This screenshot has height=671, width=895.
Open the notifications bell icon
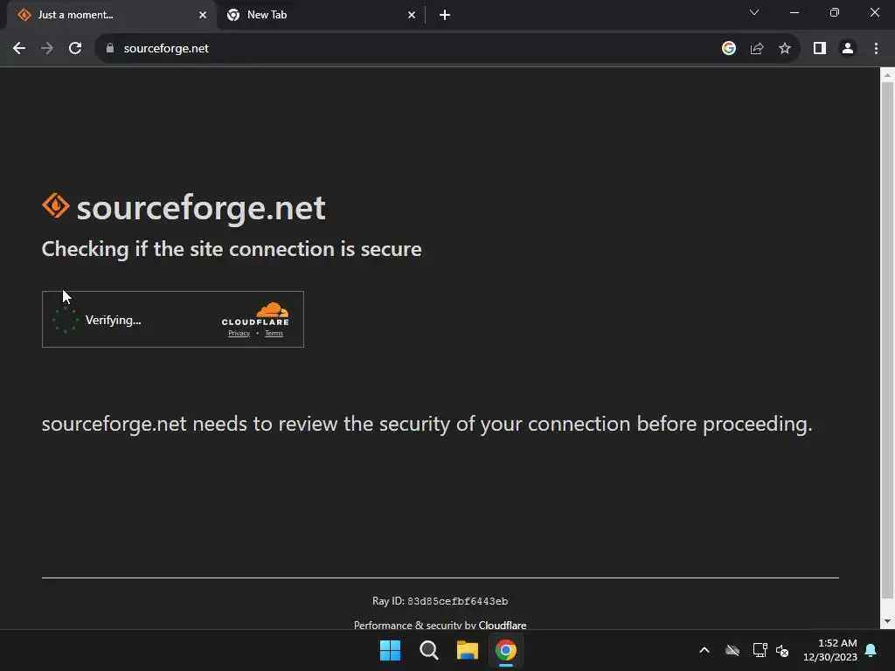871,650
